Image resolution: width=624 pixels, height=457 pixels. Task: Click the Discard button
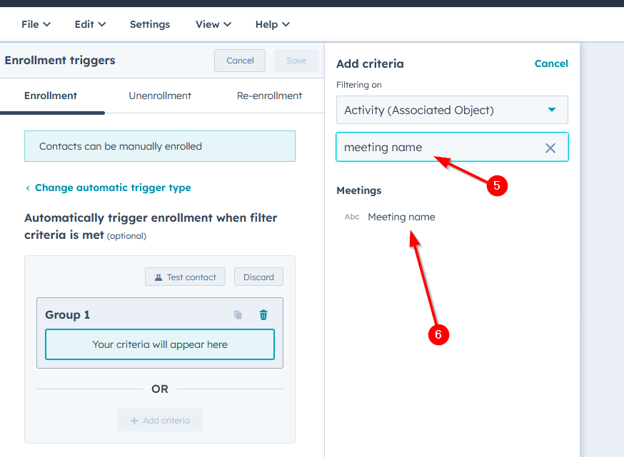pos(258,277)
